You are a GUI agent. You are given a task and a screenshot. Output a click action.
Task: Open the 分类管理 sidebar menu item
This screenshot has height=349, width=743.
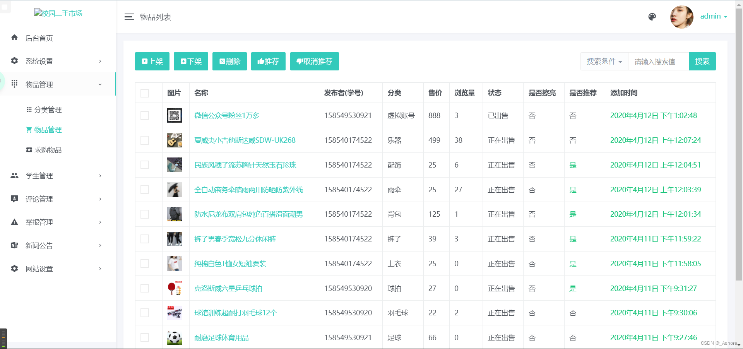pyautogui.click(x=47, y=109)
